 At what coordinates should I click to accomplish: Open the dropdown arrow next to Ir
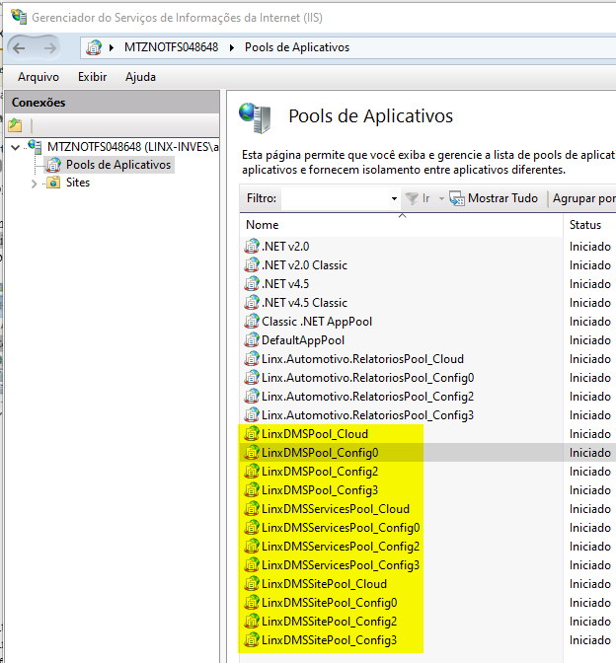[441, 198]
